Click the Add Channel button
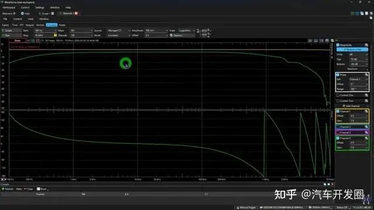The image size is (374, 210). coord(351,106)
